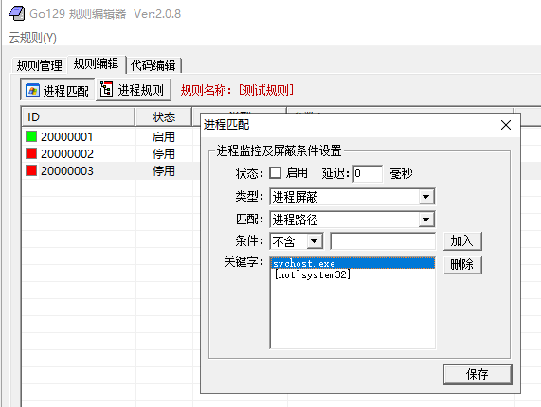Switch to the 代码编辑 tab
Viewport: 541px width, 407px height.
(x=153, y=65)
